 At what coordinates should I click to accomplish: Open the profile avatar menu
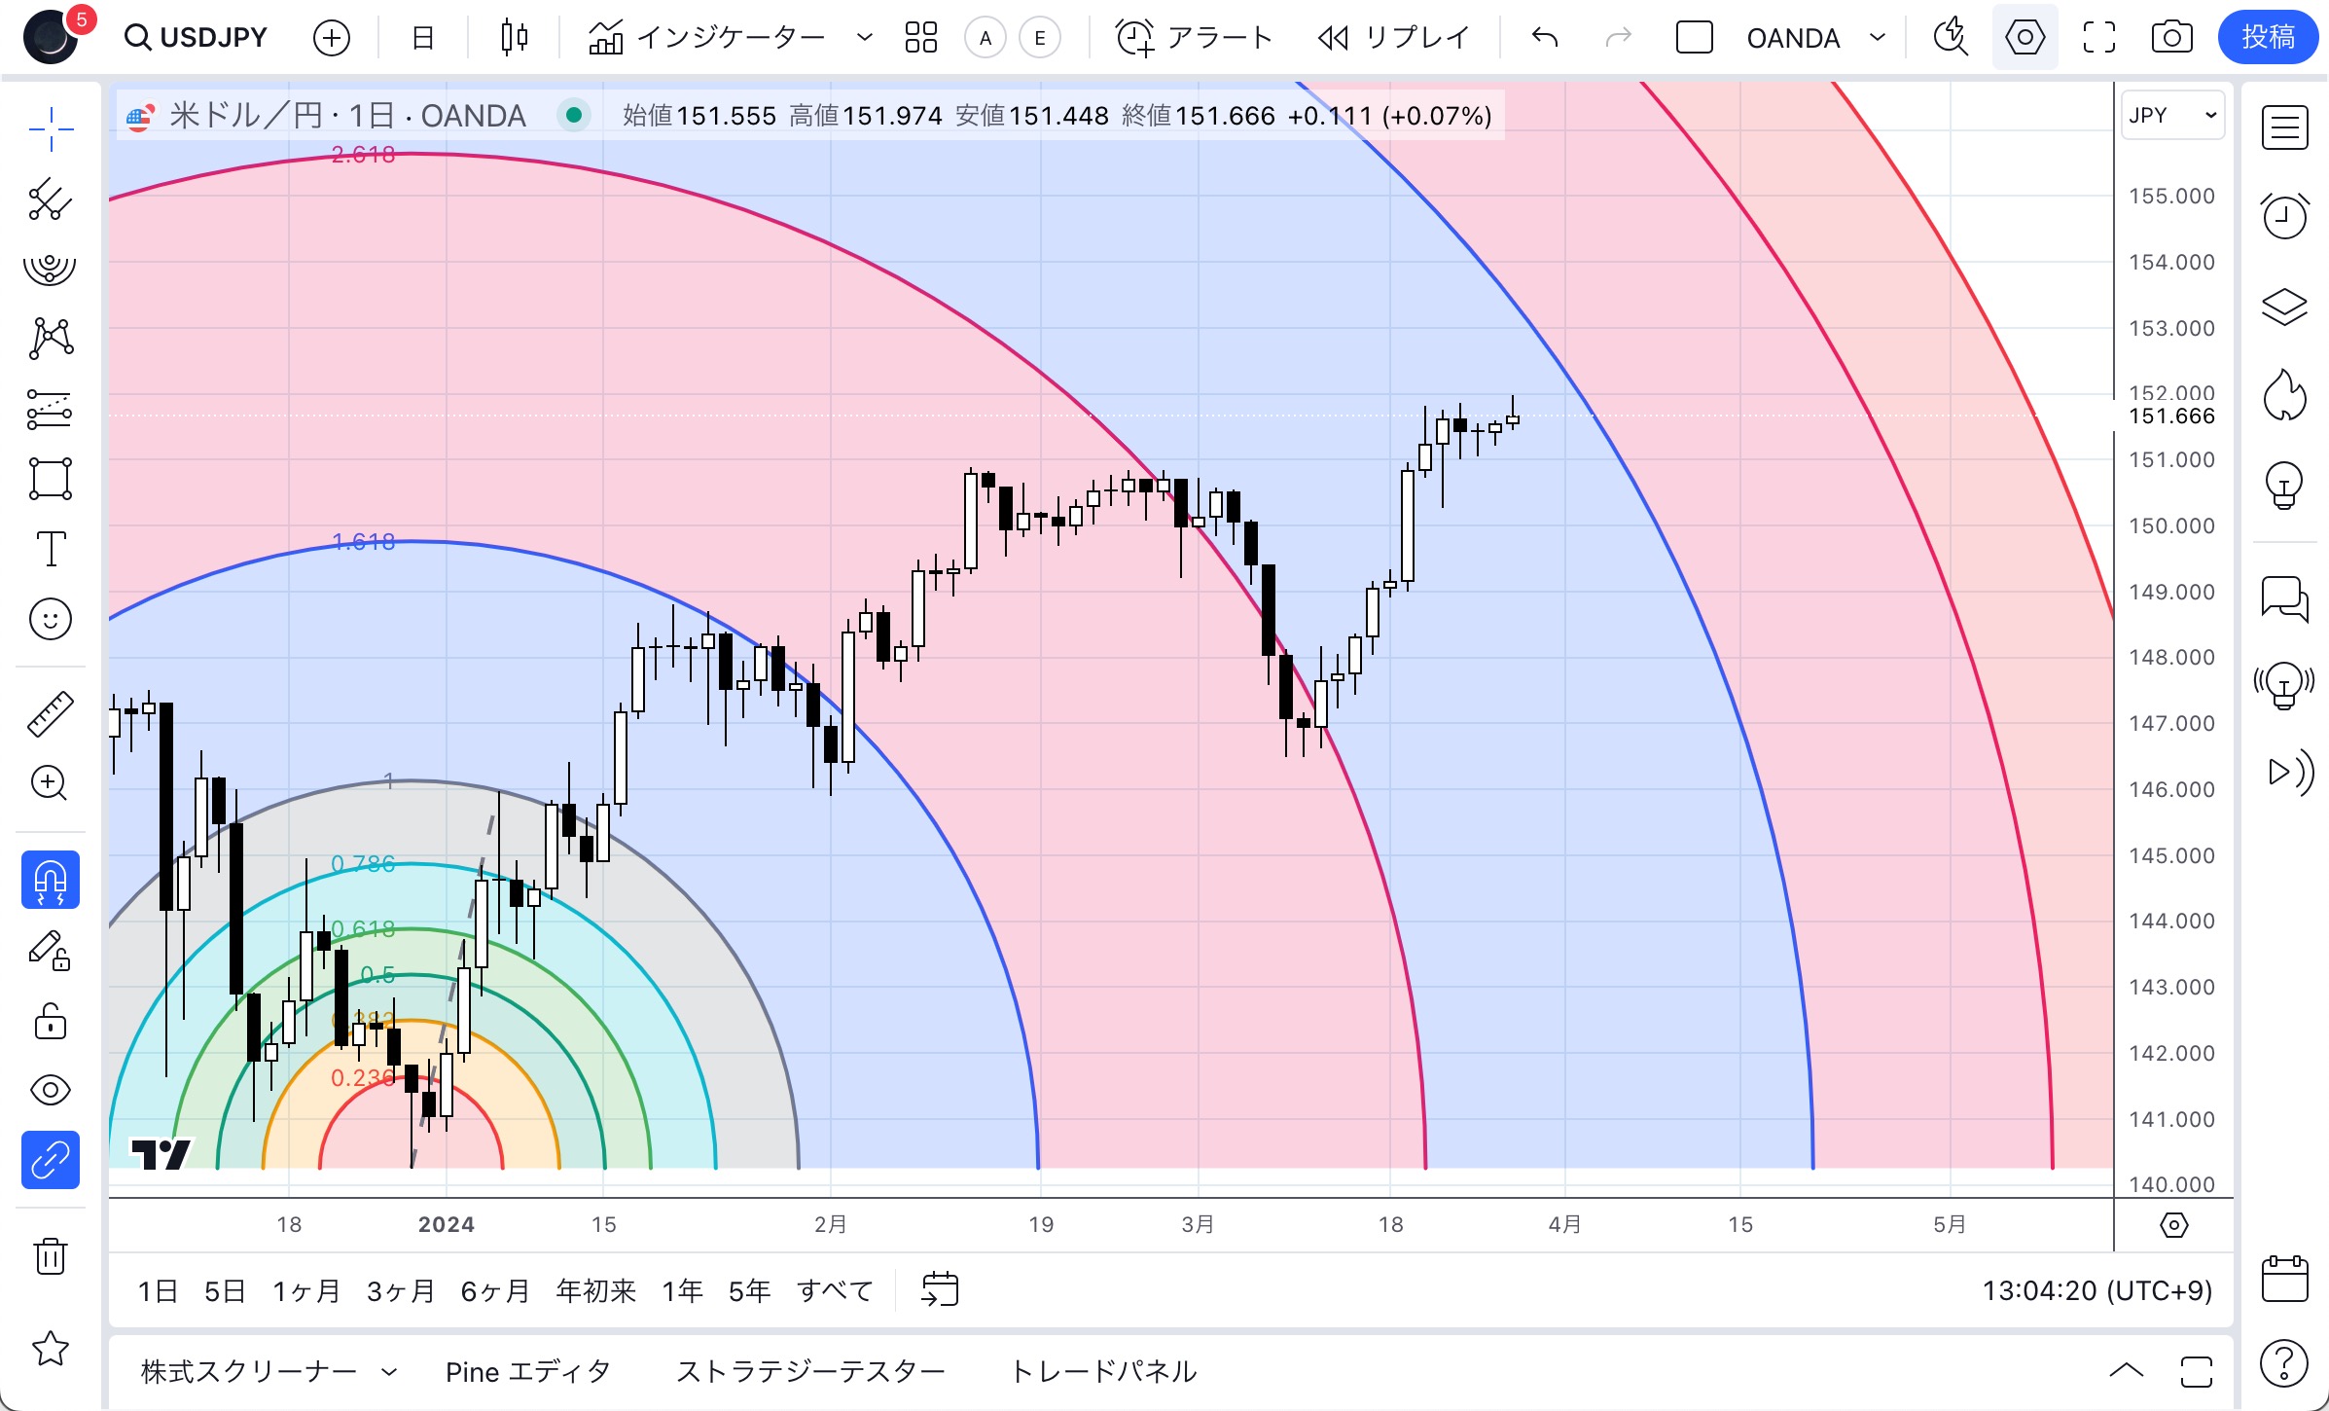point(51,37)
